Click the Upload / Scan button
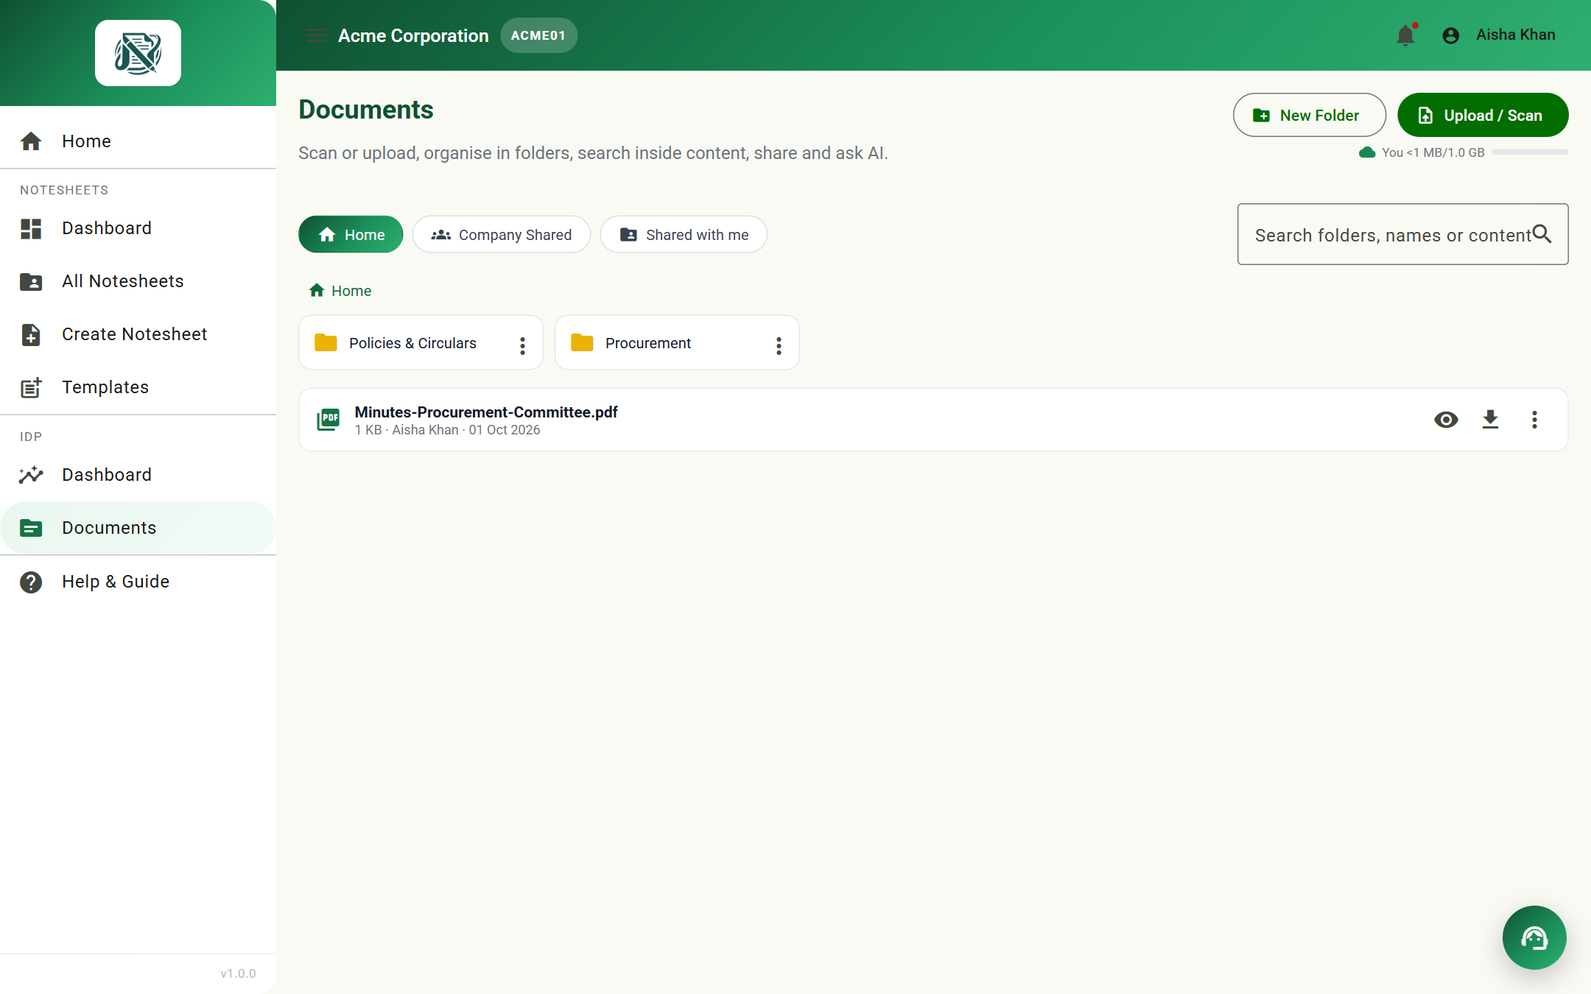This screenshot has height=994, width=1591. click(x=1483, y=115)
